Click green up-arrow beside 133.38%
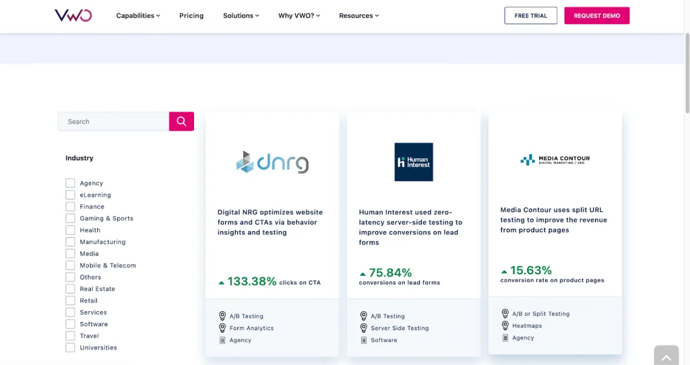Screen dimensions: 690x365 click(x=221, y=283)
